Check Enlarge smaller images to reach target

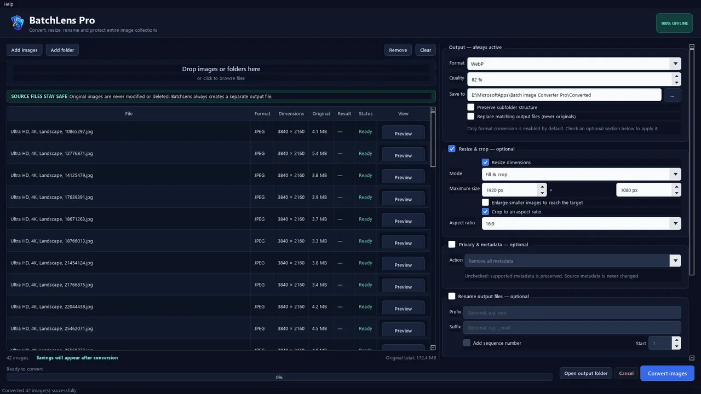point(485,202)
